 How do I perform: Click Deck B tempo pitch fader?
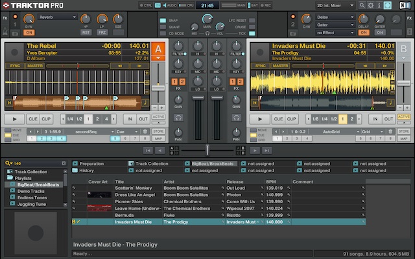403,84
